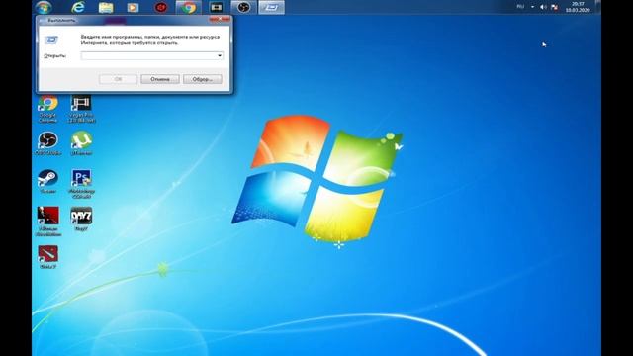Focus the Открыть input field

coord(151,55)
